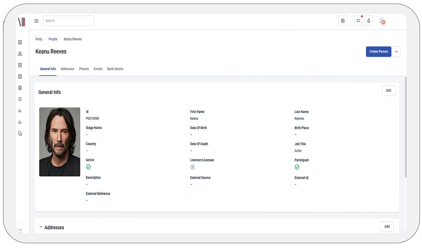Open the top dashboard icon in the sidebar
The image size is (422, 248).
[x=20, y=42]
